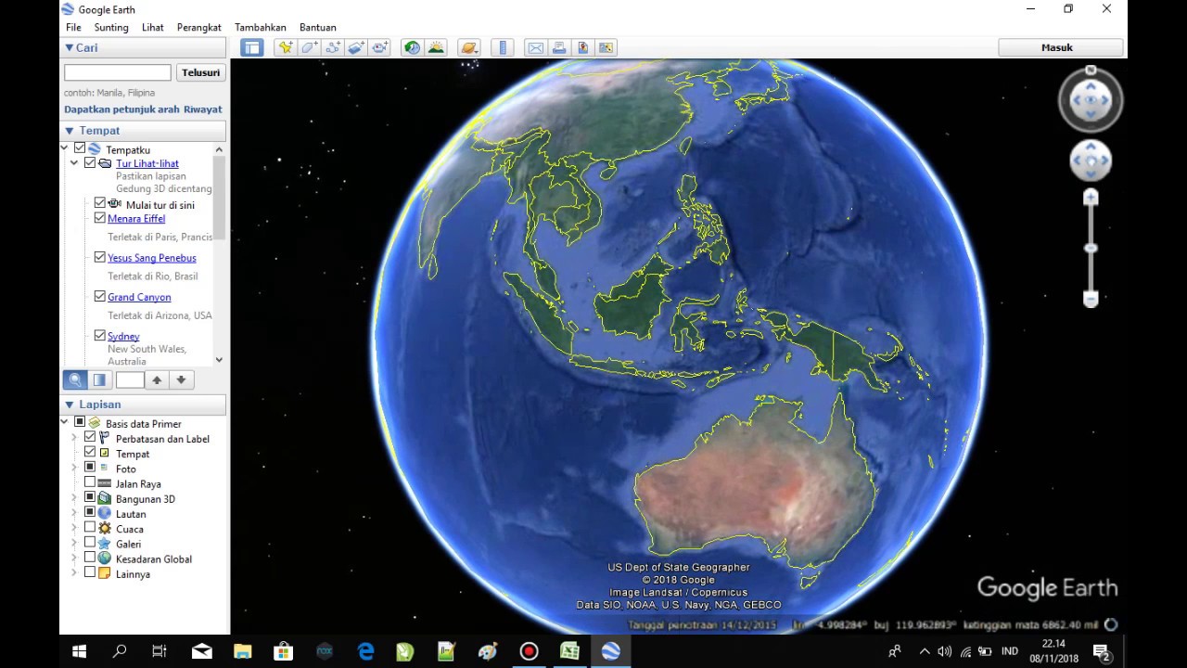Image resolution: width=1187 pixels, height=668 pixels.
Task: Click the Record a Tour icon
Action: (x=380, y=47)
